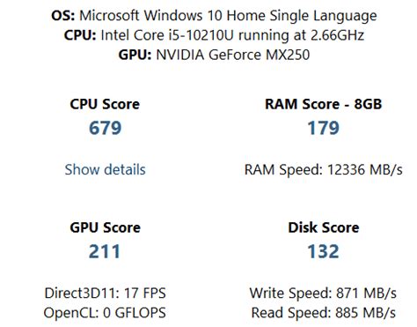The height and width of the screenshot is (327, 417).
Task: Select the RAM Speed 12336 MB/s text
Action: click(x=323, y=169)
